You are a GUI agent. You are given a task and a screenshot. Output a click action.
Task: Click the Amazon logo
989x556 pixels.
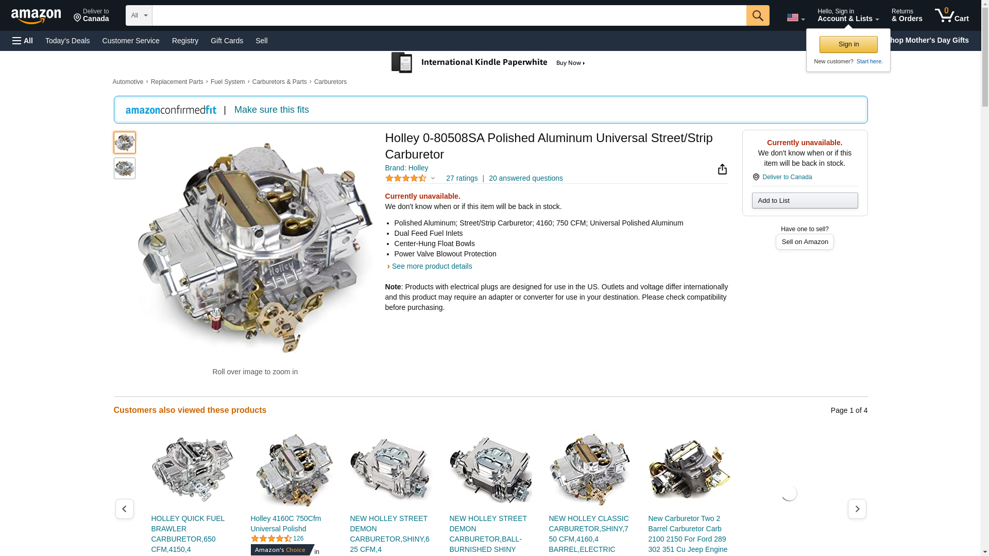(x=36, y=16)
